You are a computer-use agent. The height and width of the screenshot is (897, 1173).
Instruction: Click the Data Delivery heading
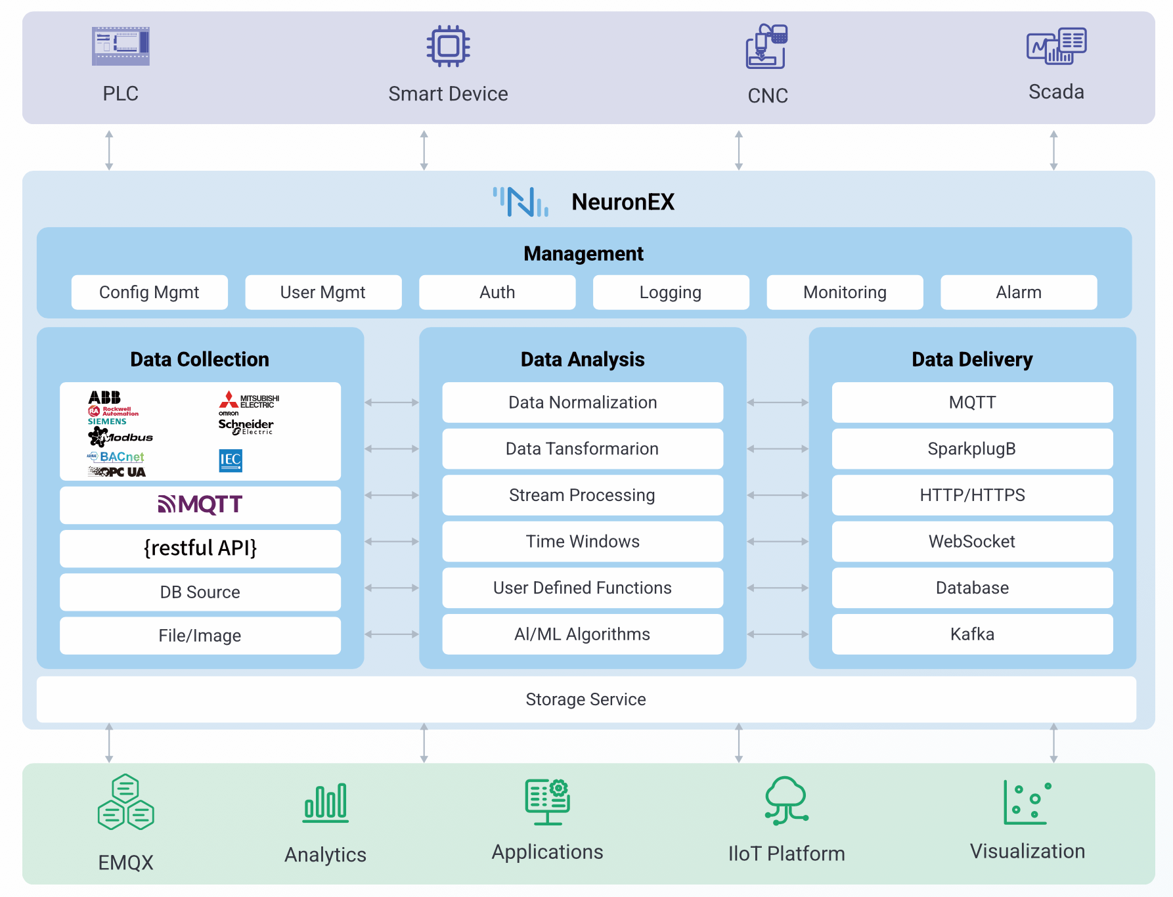coord(972,359)
